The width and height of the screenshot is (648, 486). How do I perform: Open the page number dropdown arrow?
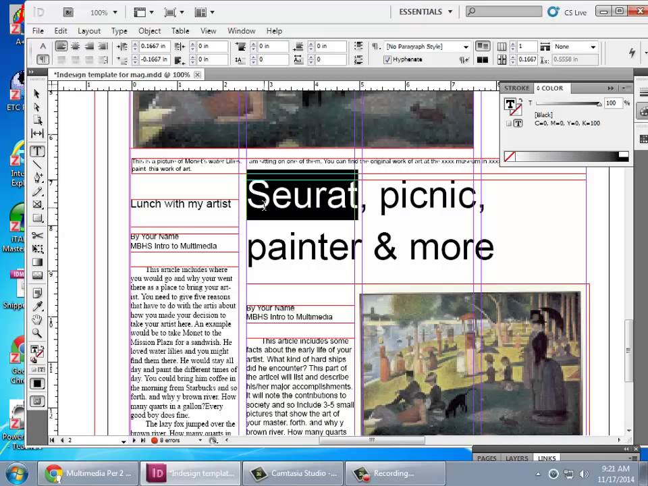tap(123, 441)
